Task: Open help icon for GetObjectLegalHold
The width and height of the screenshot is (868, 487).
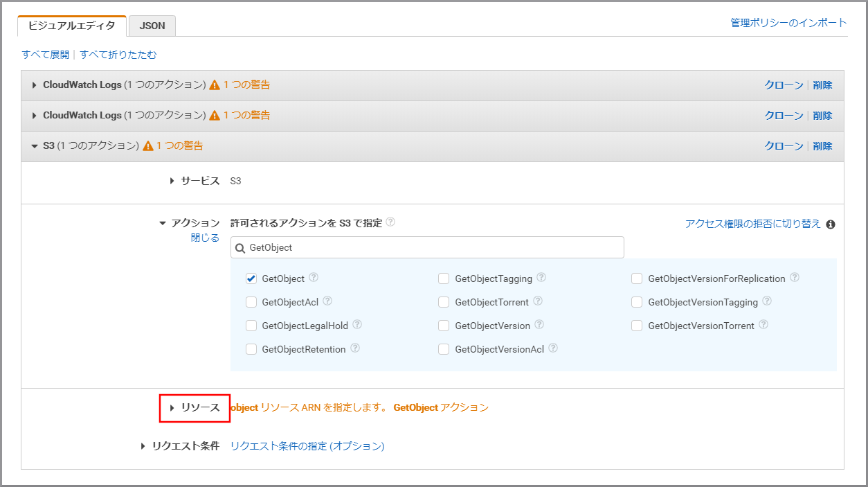Action: tap(357, 325)
